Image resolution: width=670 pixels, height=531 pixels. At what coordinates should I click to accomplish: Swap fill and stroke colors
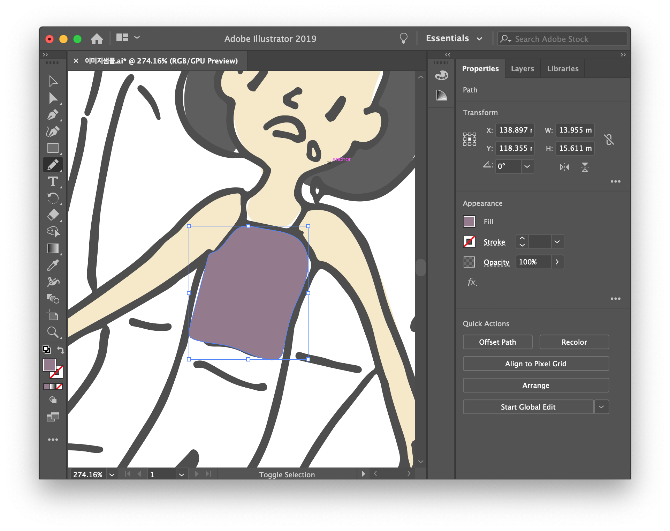point(61,350)
